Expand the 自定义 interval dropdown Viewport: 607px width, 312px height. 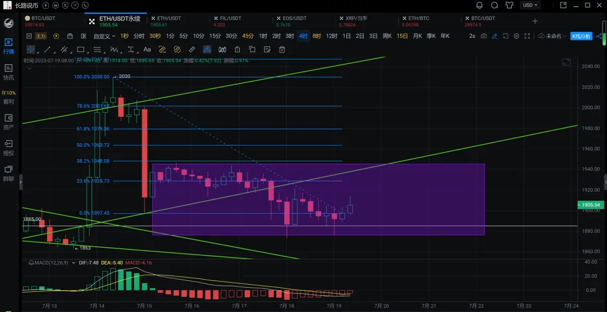tap(104, 36)
